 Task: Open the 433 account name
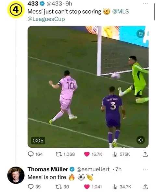[x=33, y=4]
